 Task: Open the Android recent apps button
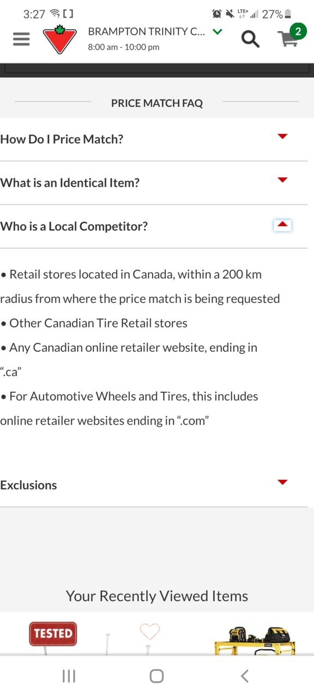click(x=69, y=676)
